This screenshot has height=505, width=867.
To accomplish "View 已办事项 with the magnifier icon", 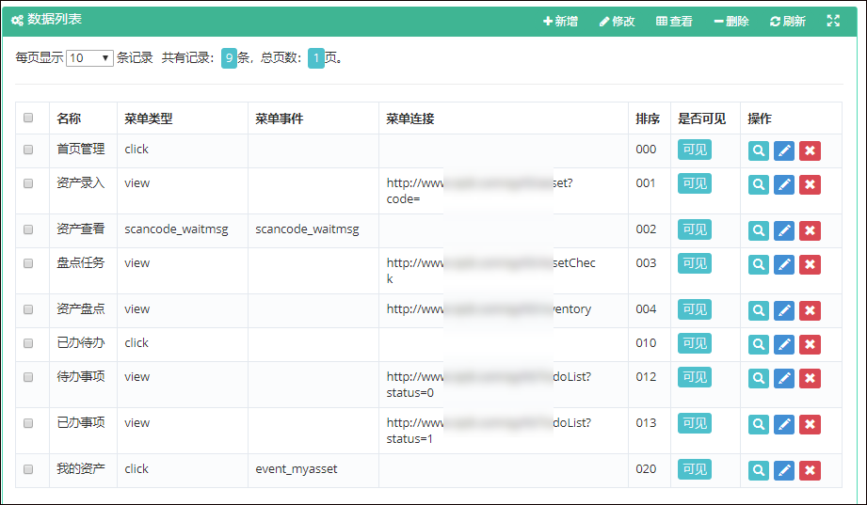I will click(759, 424).
